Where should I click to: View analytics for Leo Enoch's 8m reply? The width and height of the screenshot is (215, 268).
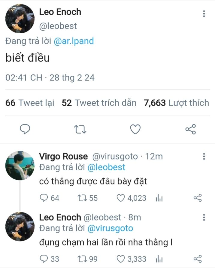click(x=159, y=259)
